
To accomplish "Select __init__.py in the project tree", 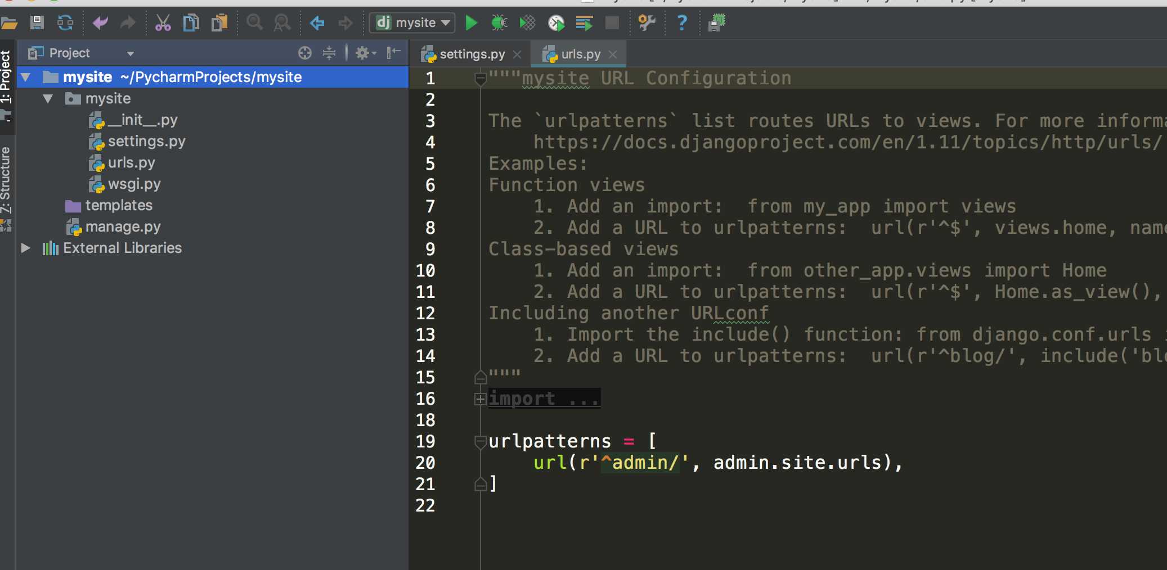I will pos(142,120).
